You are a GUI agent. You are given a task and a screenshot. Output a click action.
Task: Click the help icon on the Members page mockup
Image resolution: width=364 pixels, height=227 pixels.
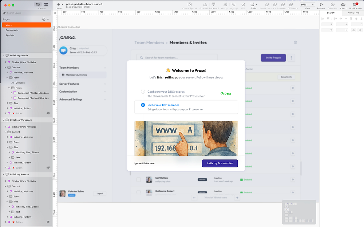click(295, 42)
